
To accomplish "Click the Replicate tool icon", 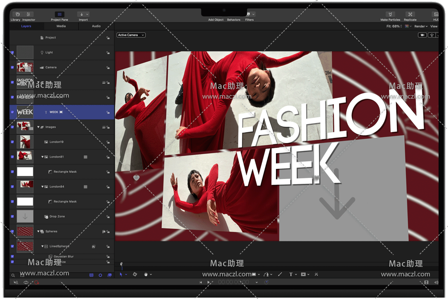I will [x=410, y=15].
